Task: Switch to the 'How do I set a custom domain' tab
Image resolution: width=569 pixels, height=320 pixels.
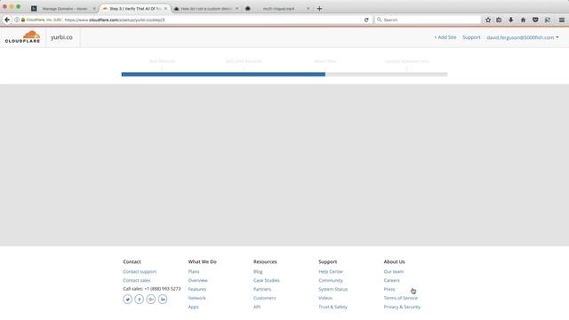Action: click(x=206, y=8)
